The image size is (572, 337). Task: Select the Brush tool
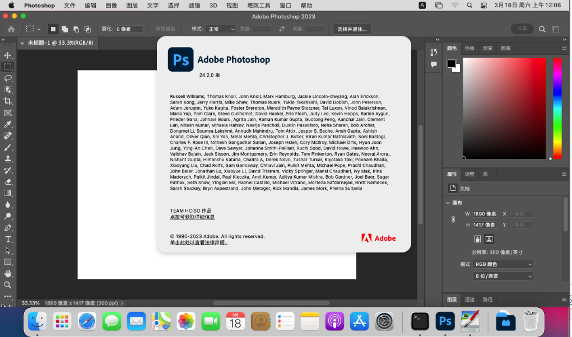[x=8, y=147]
